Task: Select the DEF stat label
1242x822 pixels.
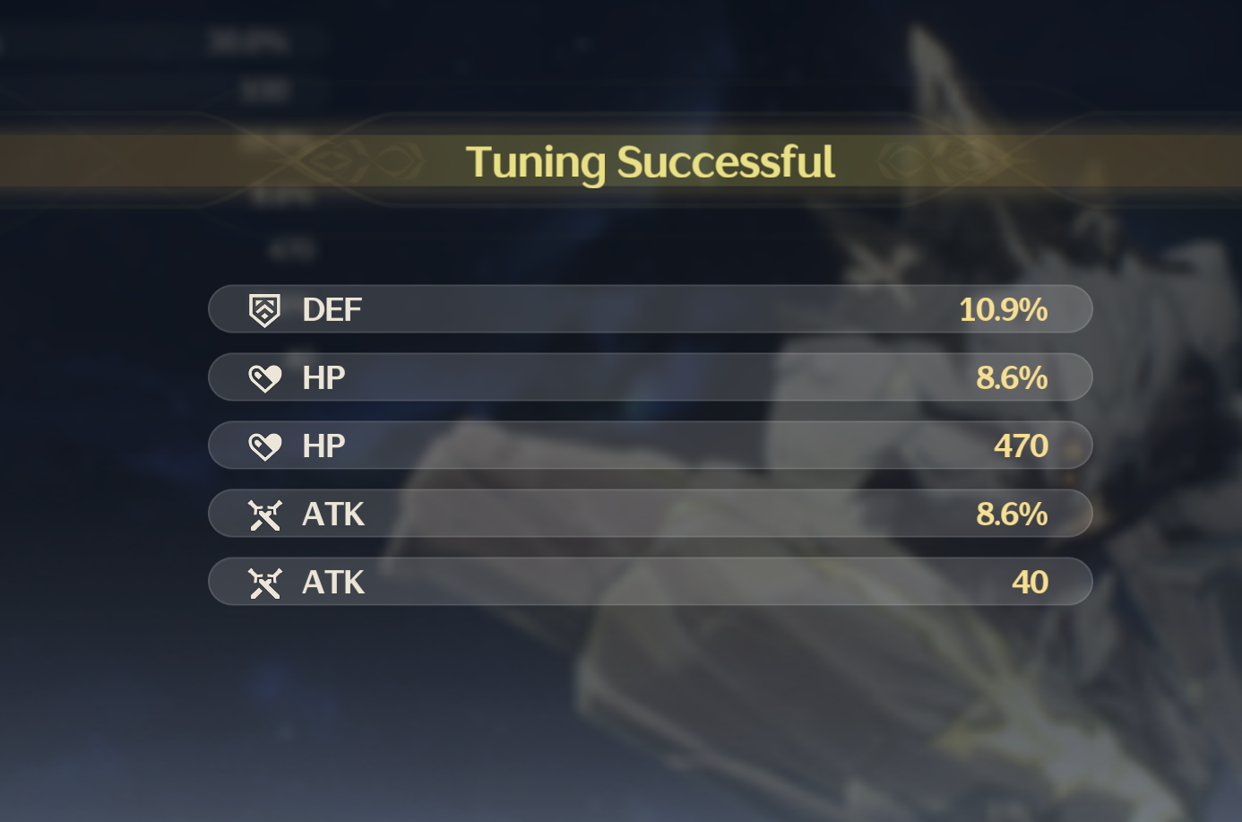Action: [x=332, y=310]
